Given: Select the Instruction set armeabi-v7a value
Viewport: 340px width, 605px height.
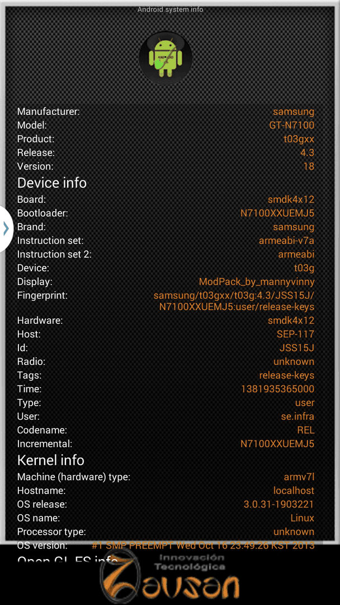Looking at the screenshot, I should [286, 241].
